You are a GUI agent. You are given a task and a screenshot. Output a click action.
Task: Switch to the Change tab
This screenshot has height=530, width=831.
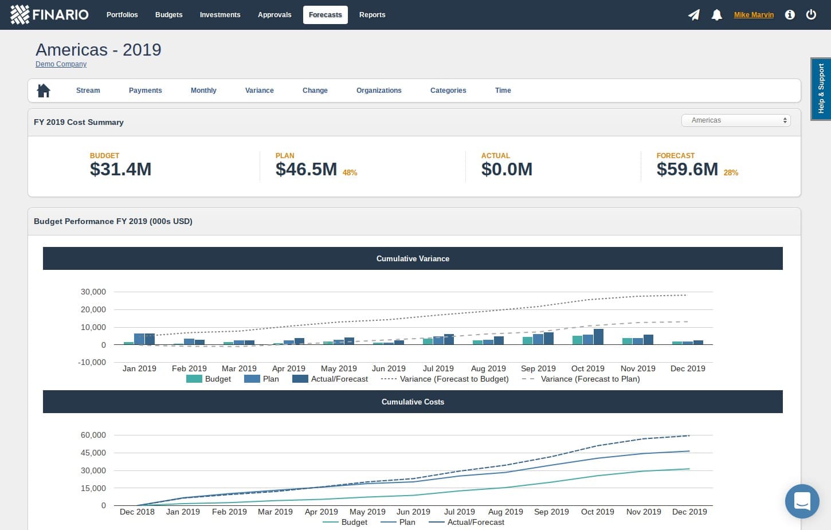tap(315, 91)
